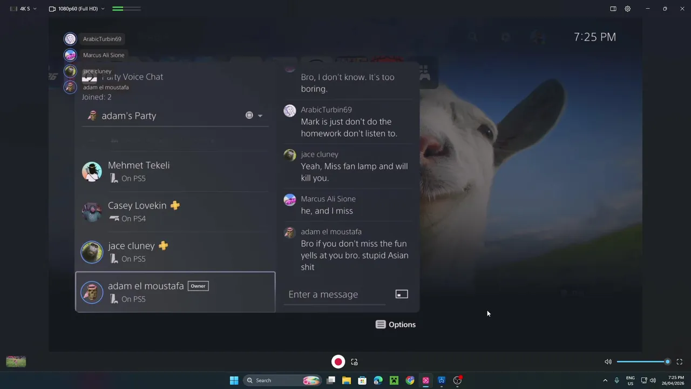Mute audio via the speaker icon beside the slider
Viewport: 691px width, 389px height.
608,362
